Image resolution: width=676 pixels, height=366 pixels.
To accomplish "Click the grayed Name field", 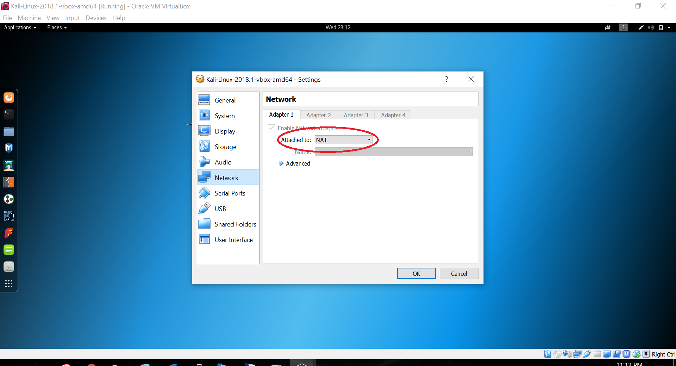I will pos(393,152).
